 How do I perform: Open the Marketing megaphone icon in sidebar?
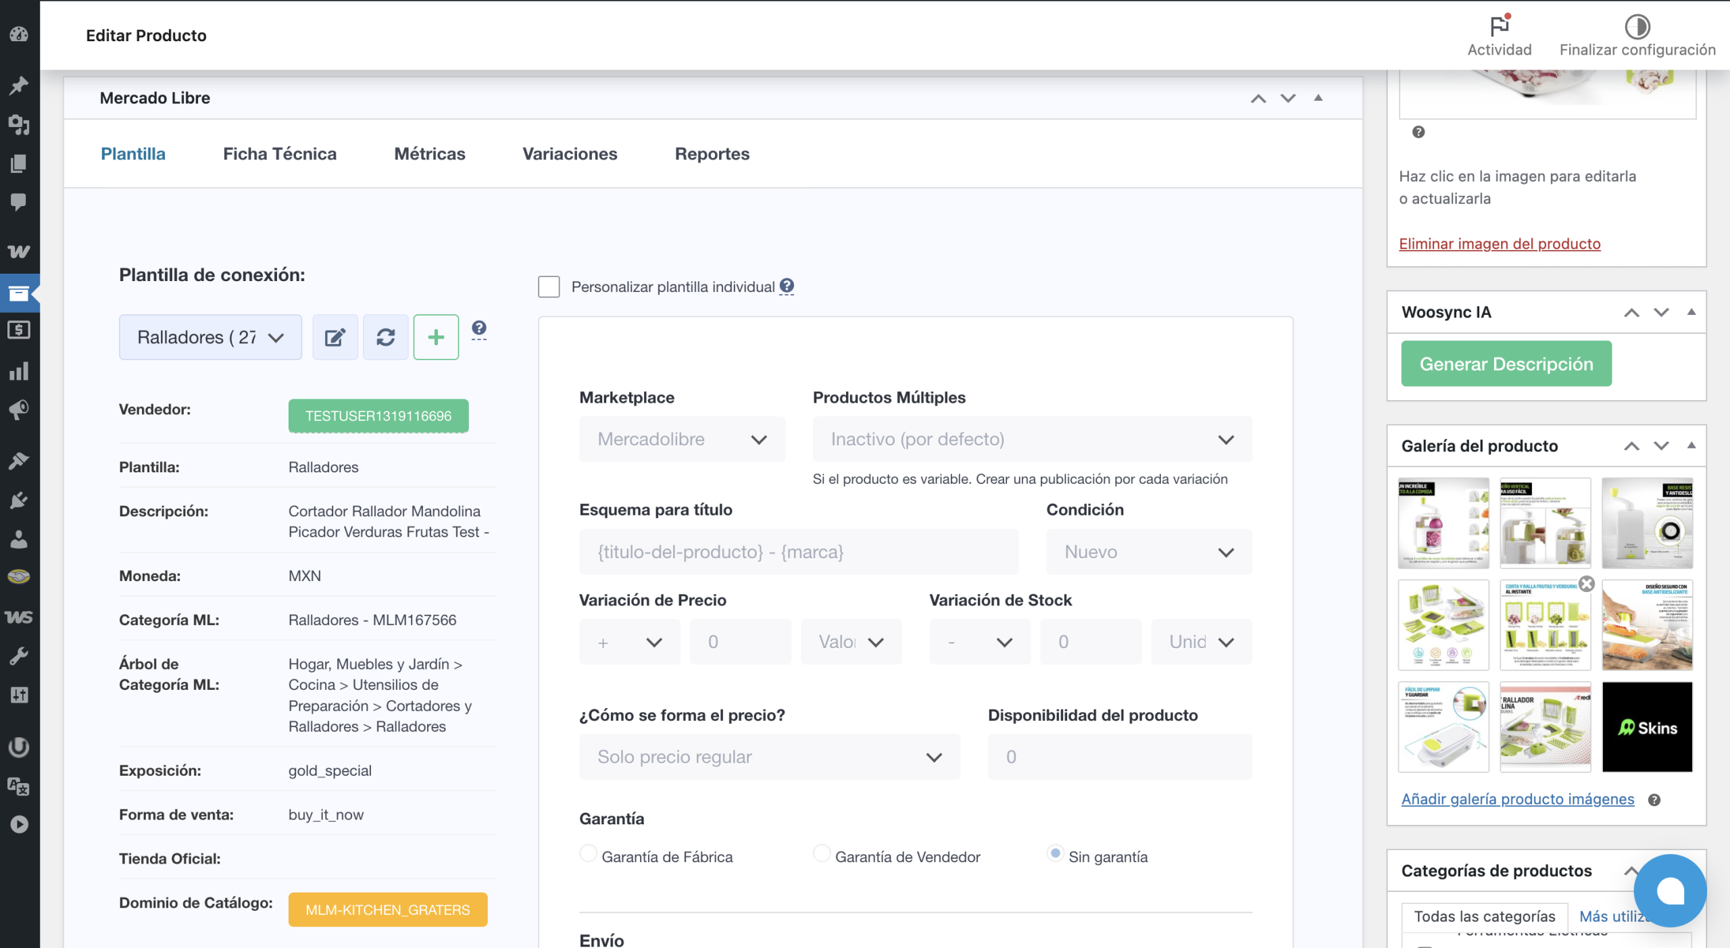pyautogui.click(x=19, y=409)
